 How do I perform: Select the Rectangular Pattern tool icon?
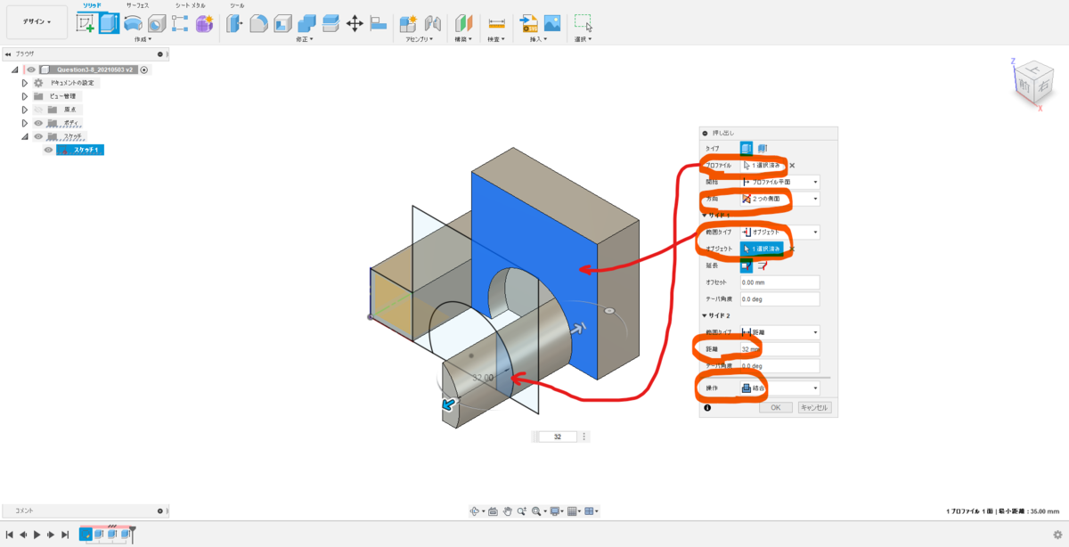[180, 23]
